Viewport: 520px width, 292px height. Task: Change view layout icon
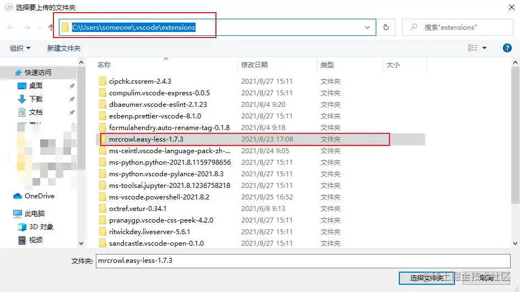point(473,48)
